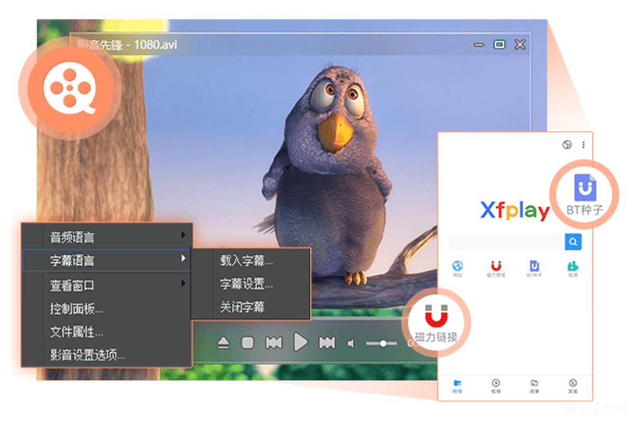Click the orange film reel logo

pyautogui.click(x=71, y=88)
